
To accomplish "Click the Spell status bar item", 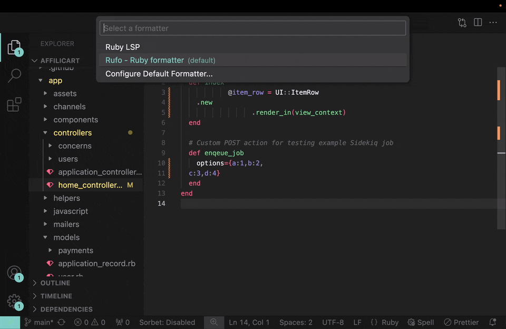I will [421, 322].
